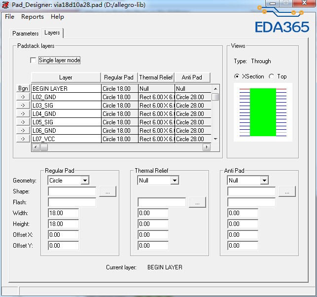The width and height of the screenshot is (317, 297).
Task: Click the Thermal Relief Flash input field
Action: 162,202
